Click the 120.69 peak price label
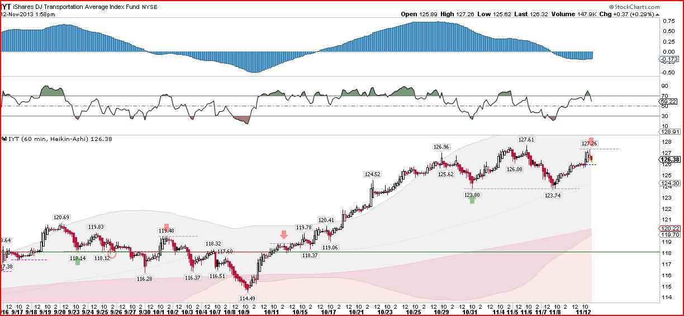The width and height of the screenshot is (684, 316). pos(61,217)
